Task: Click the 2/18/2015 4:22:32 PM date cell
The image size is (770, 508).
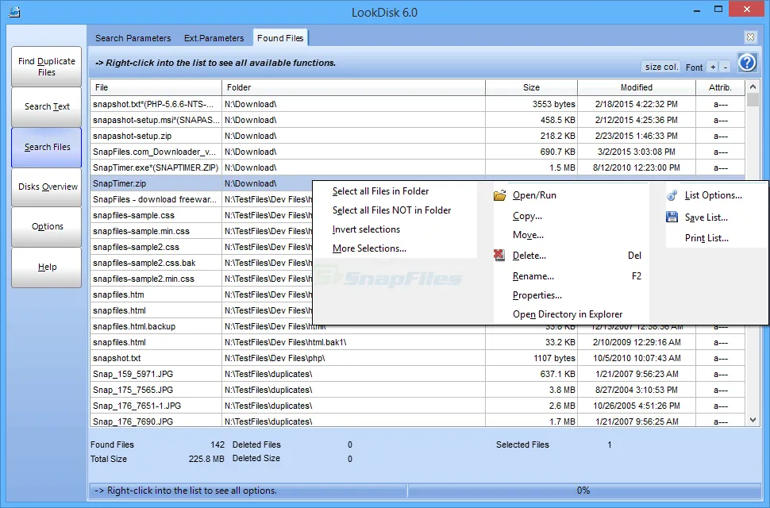Action: (637, 104)
